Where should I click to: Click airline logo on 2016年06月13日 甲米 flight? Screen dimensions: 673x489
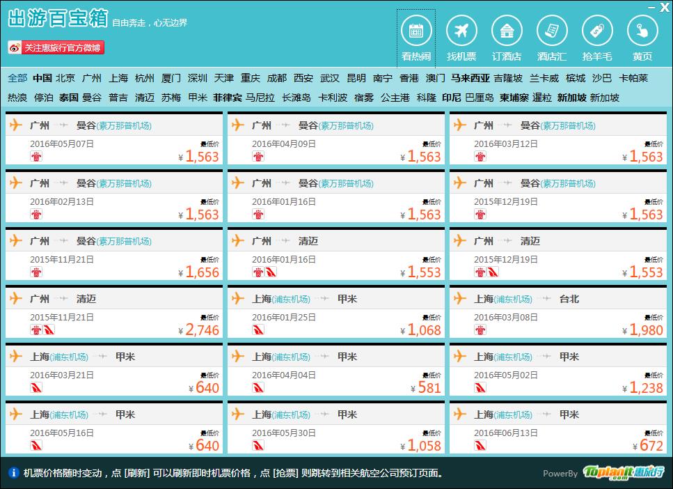pyautogui.click(x=480, y=446)
